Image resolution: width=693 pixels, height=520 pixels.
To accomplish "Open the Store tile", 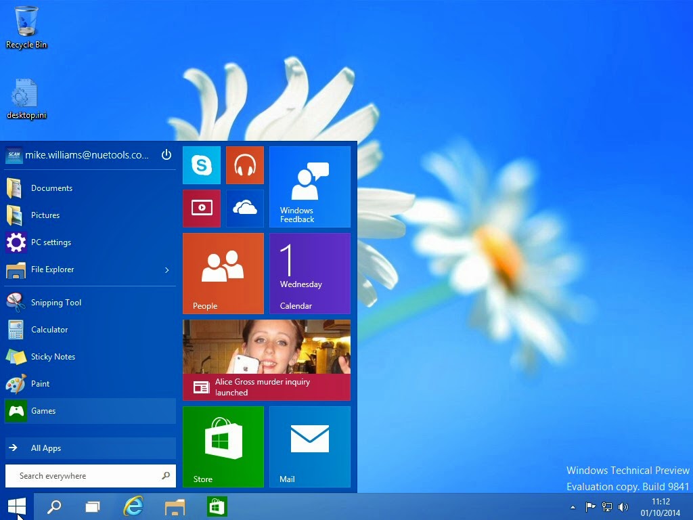I will 223,446.
